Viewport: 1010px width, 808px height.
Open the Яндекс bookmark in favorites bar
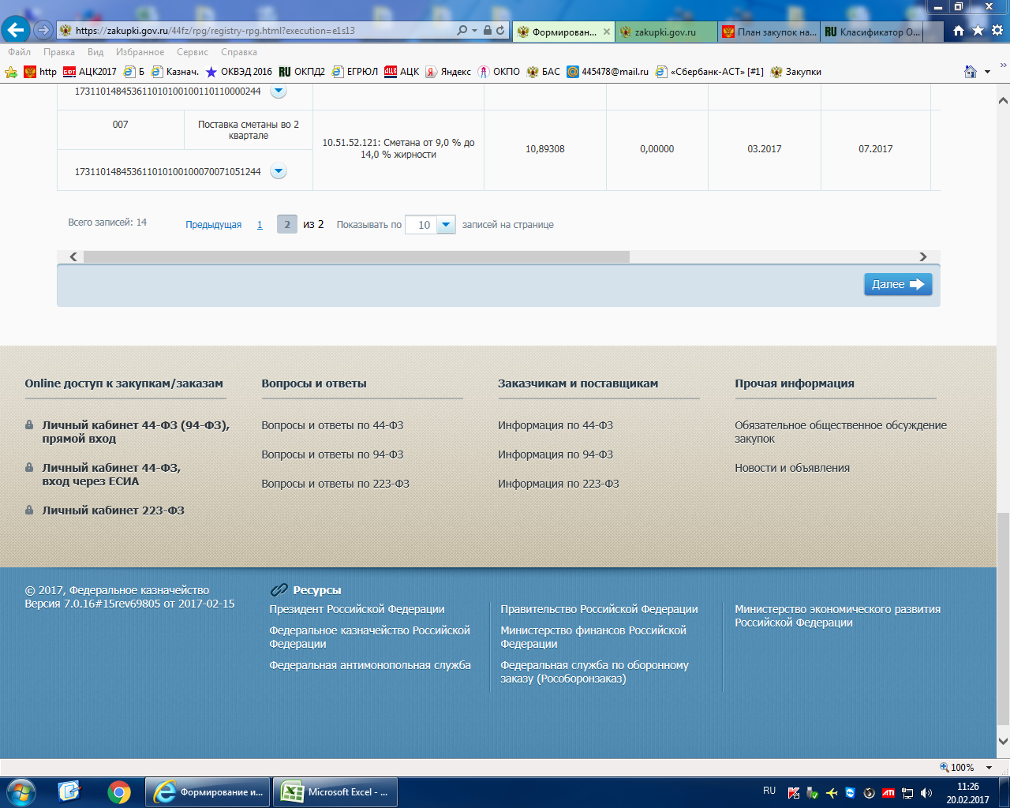tap(448, 72)
